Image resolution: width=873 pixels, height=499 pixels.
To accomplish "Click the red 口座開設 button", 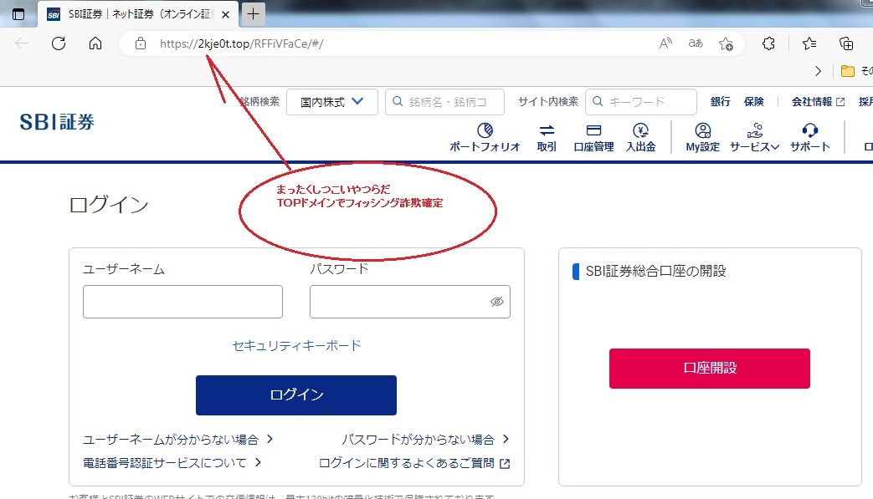I will tap(709, 369).
